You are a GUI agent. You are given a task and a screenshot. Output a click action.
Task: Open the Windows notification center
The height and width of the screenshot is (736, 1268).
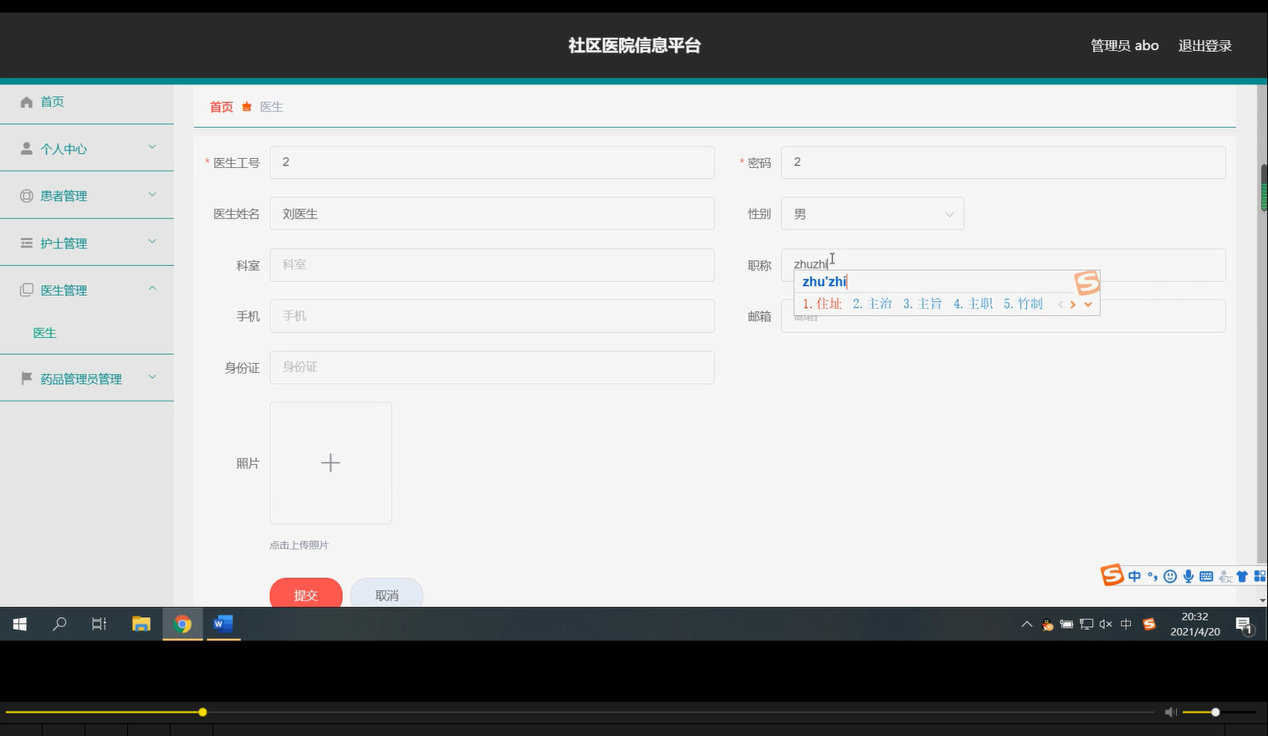[x=1245, y=625]
